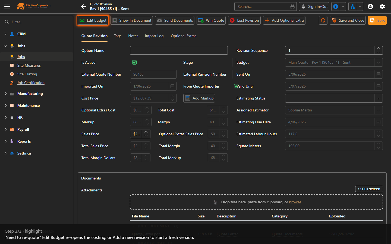Open the user account profile icon

[x=370, y=7]
